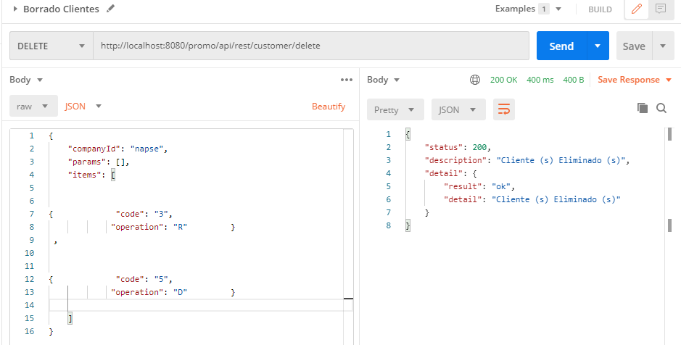Image resolution: width=681 pixels, height=345 pixels.
Task: Click the globe network icon
Action: point(475,80)
